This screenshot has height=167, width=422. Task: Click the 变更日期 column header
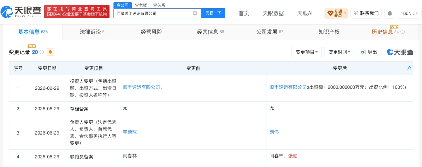(47, 68)
